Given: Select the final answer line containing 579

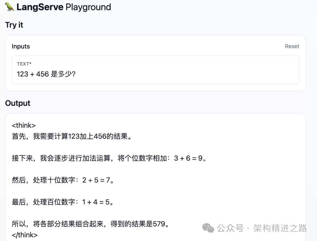Looking at the screenshot, I should click(90, 224).
